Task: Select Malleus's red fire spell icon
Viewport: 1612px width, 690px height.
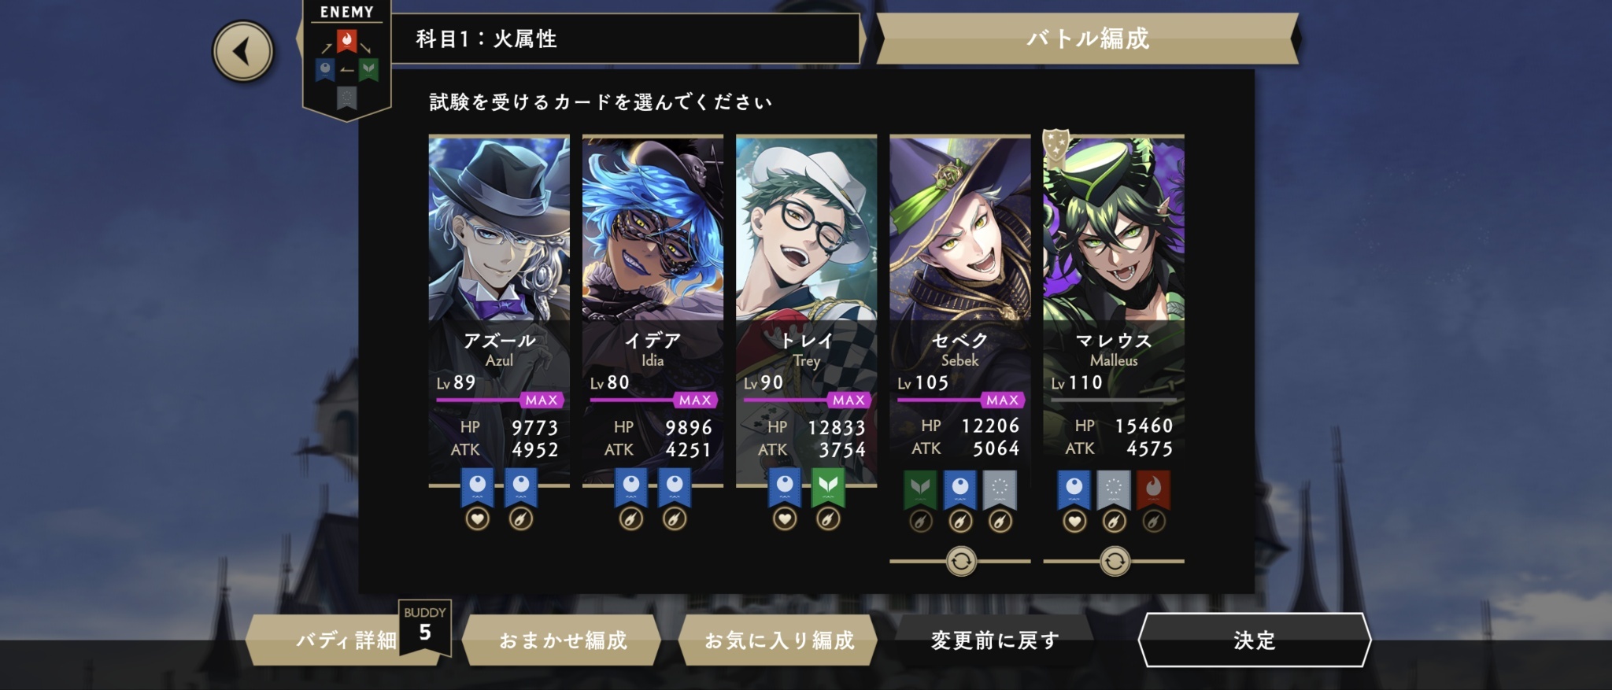Action: tap(1153, 491)
